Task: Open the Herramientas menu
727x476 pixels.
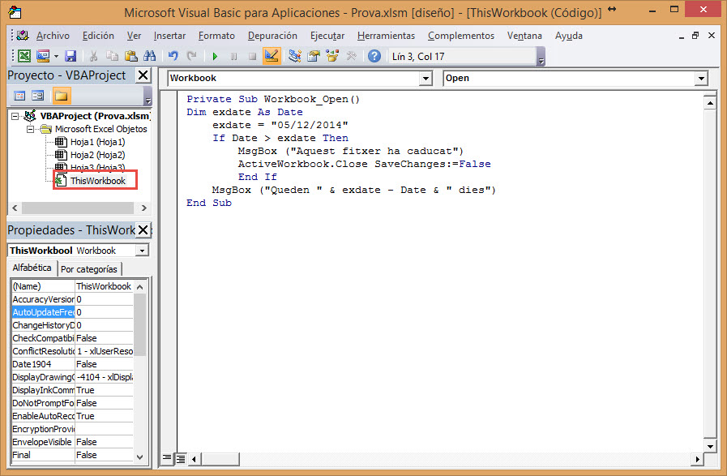Action: tap(386, 36)
